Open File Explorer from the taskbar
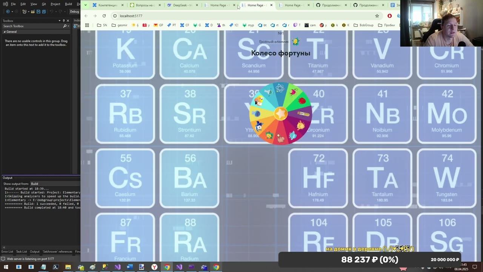Image resolution: width=483 pixels, height=272 pixels. tap(68, 267)
